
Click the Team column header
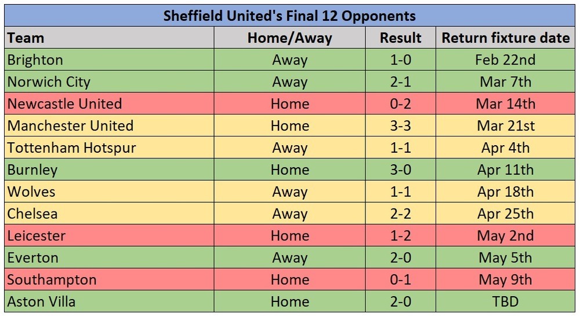coord(110,38)
